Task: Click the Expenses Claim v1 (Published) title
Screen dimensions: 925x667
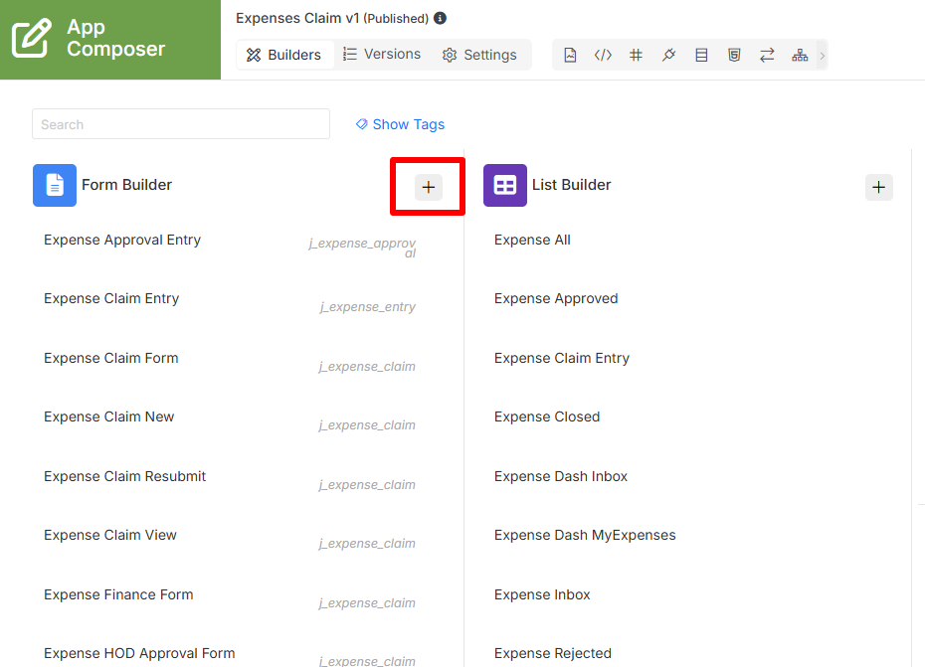Action: pos(332,18)
